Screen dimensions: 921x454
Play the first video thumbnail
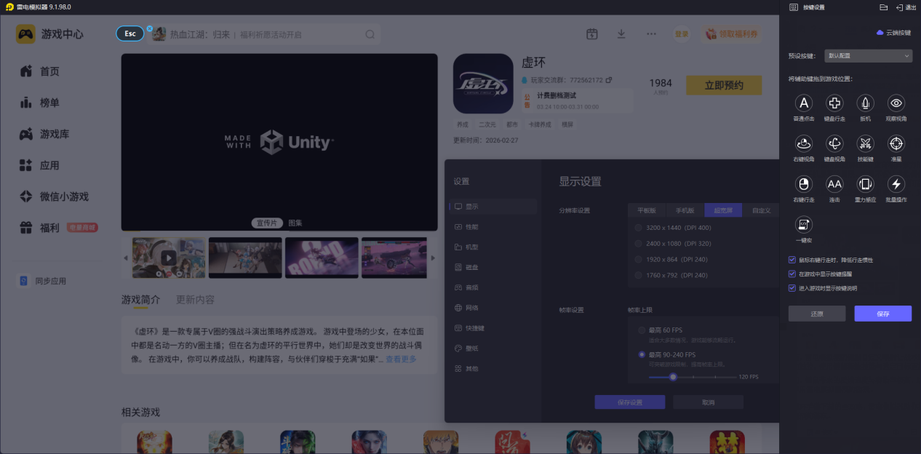tap(168, 258)
